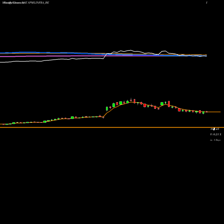Click the price value below the orange line
224x224 pixels.
[x=215, y=129]
